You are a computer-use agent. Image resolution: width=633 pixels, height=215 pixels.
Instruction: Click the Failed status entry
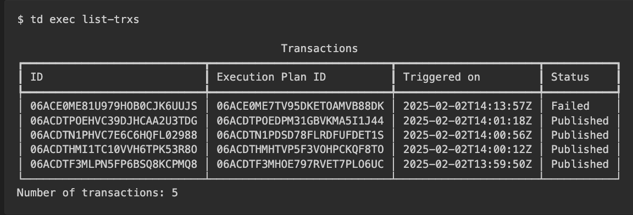(570, 106)
